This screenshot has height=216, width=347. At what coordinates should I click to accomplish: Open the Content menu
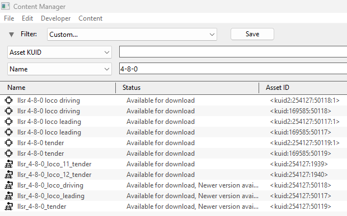90,18
